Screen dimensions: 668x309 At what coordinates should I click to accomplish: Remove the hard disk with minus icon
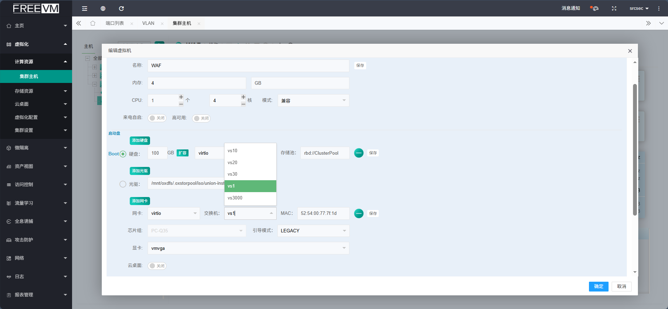(358, 153)
